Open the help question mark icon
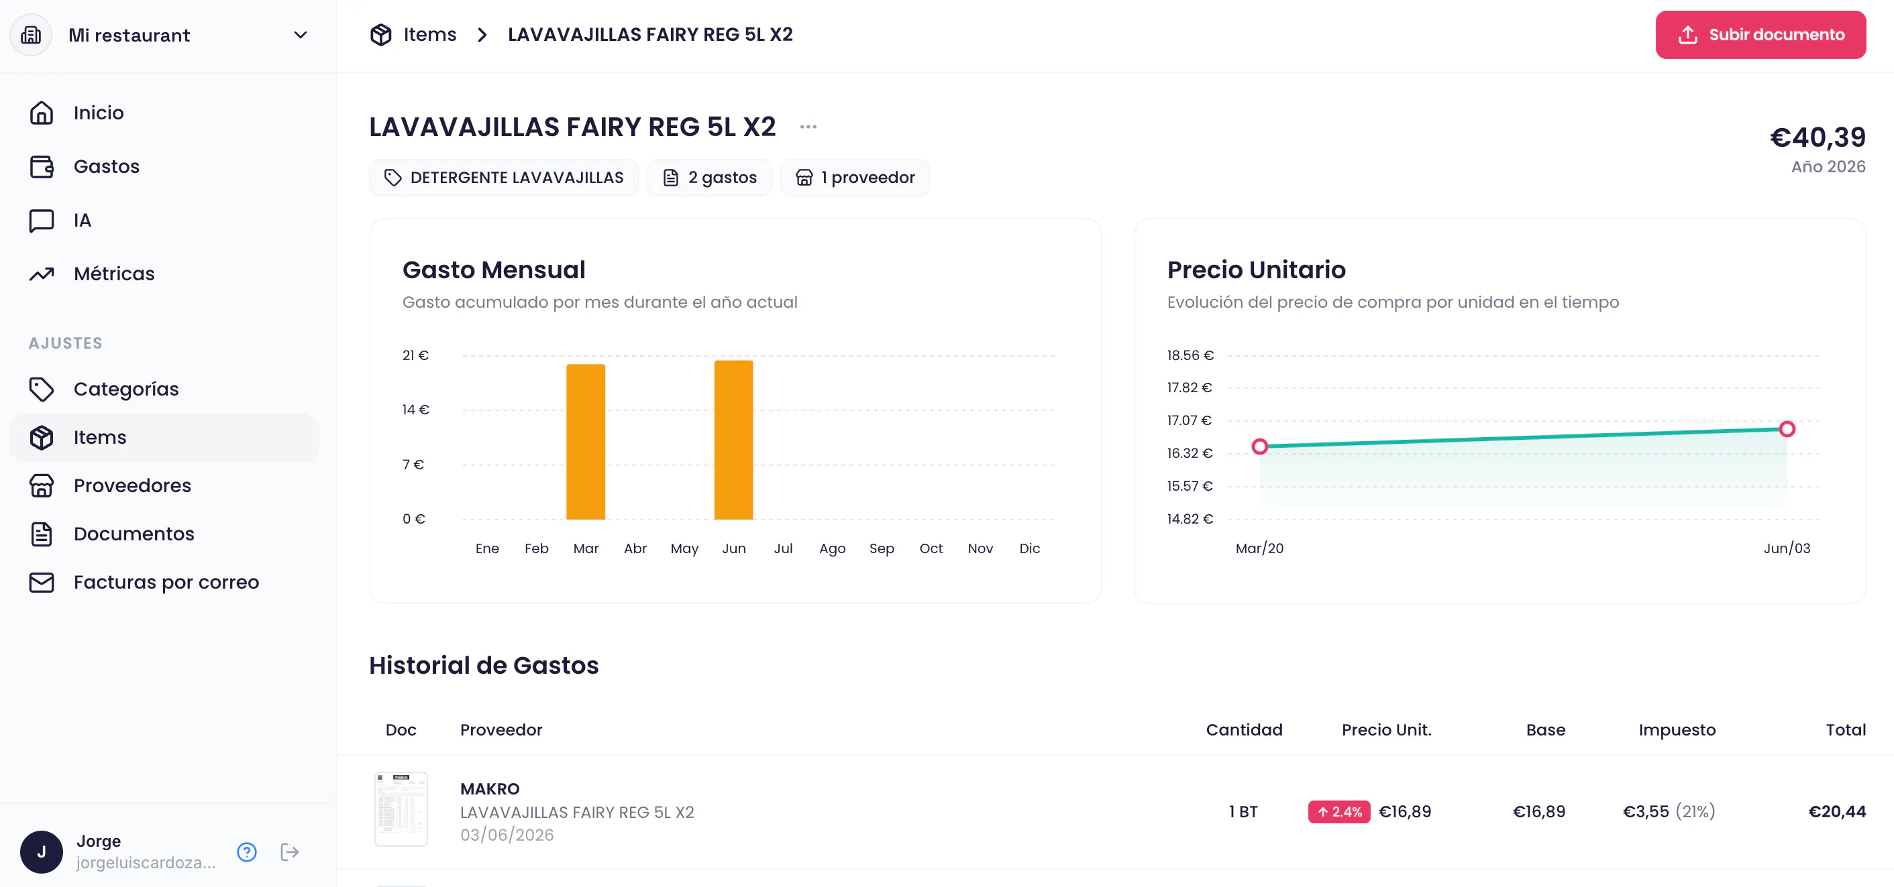This screenshot has height=887, width=1894. click(x=246, y=851)
